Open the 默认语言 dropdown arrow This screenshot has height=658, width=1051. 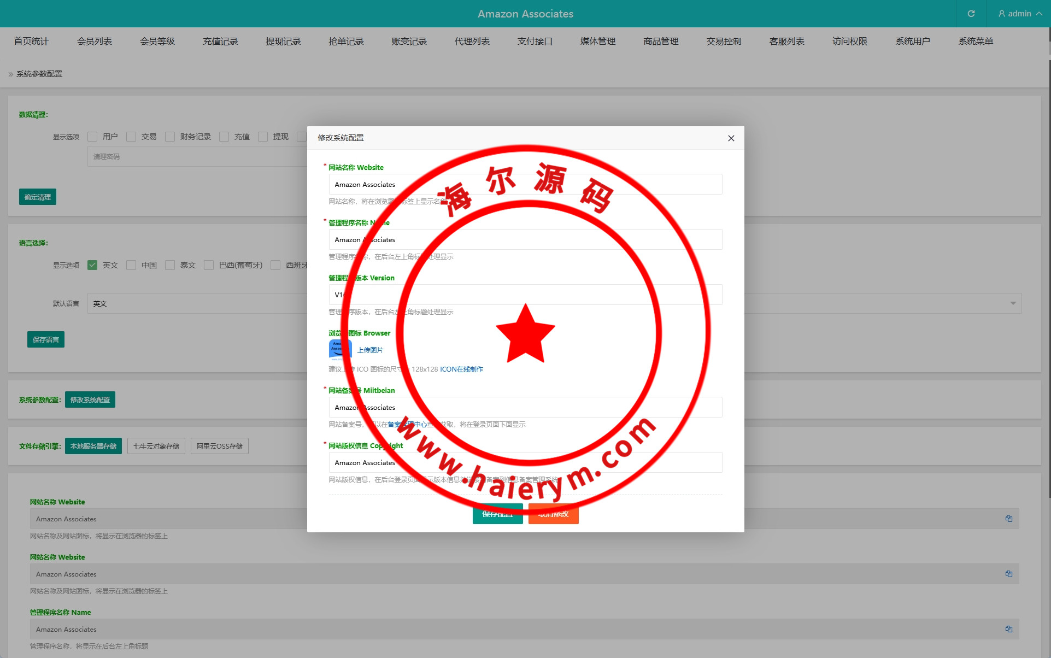(x=1013, y=303)
